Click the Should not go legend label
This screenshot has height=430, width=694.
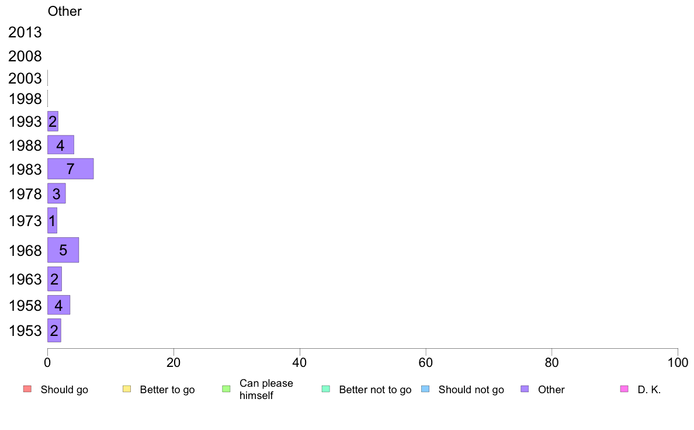(471, 390)
